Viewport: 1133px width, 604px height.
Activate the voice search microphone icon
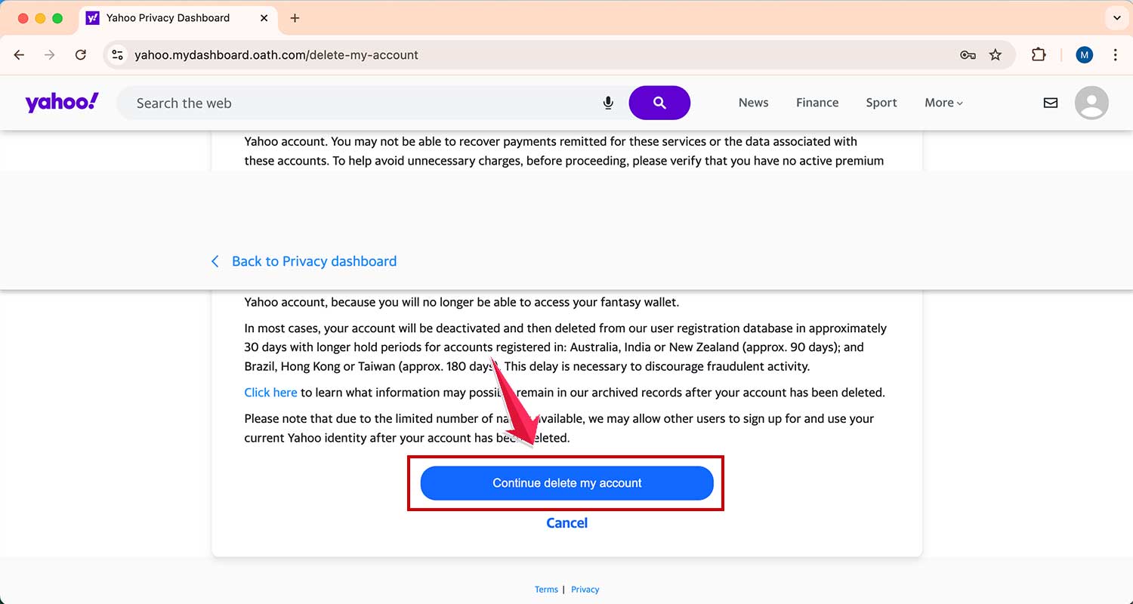(x=609, y=103)
